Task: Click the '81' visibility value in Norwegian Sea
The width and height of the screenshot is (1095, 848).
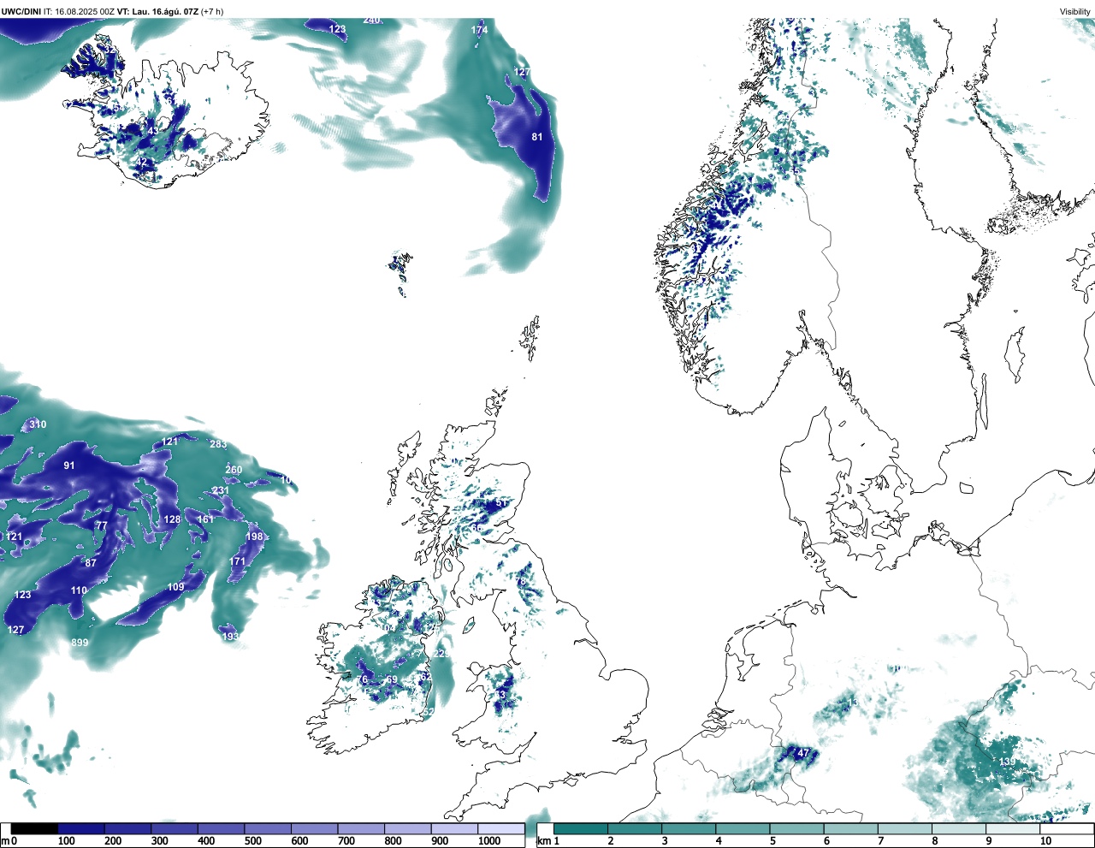Action: (x=537, y=137)
